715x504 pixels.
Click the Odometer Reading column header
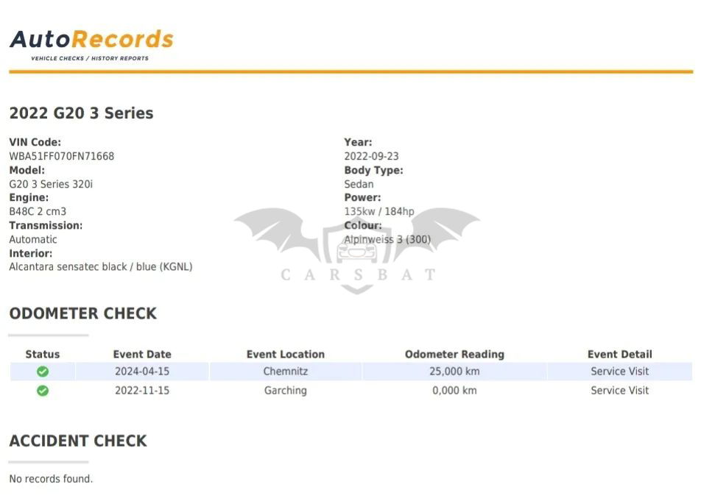coord(454,354)
